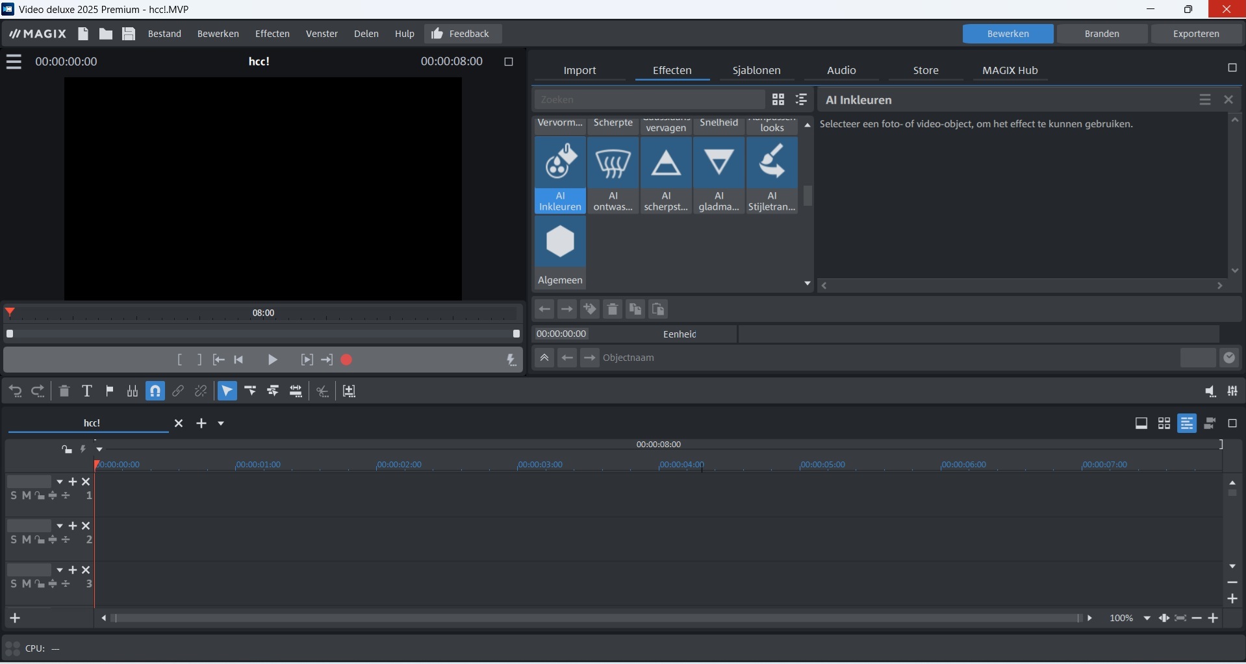Click the speaker volume icon above the timeline

[1210, 391]
